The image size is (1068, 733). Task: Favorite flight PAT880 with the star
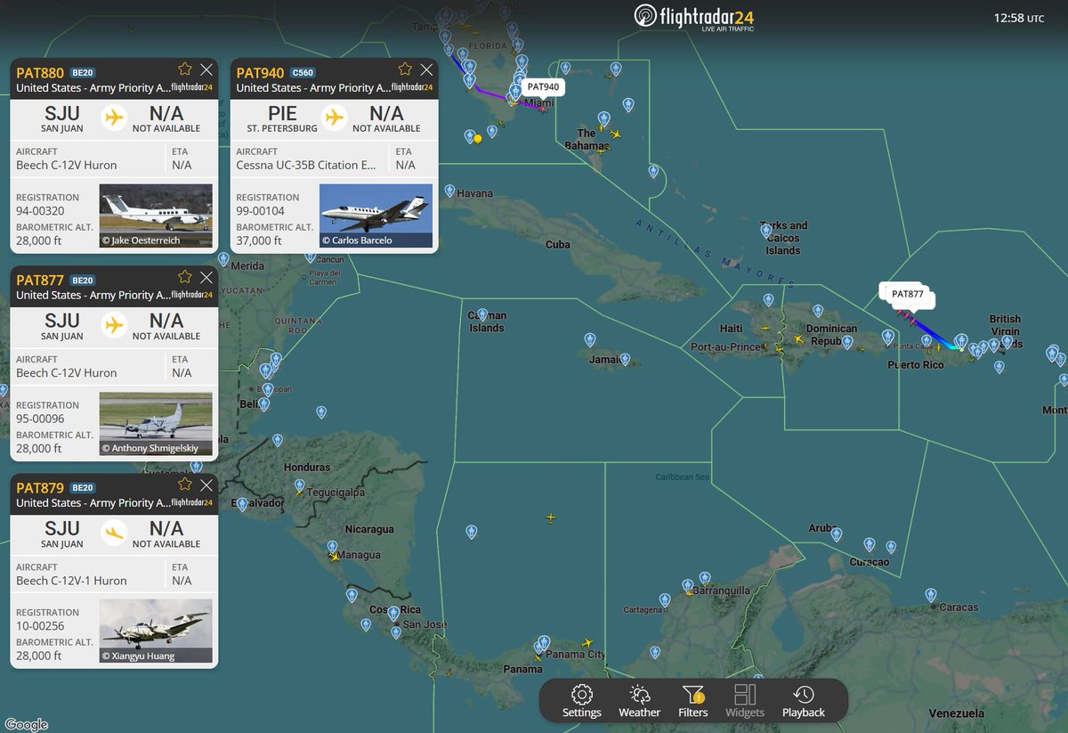click(x=184, y=69)
